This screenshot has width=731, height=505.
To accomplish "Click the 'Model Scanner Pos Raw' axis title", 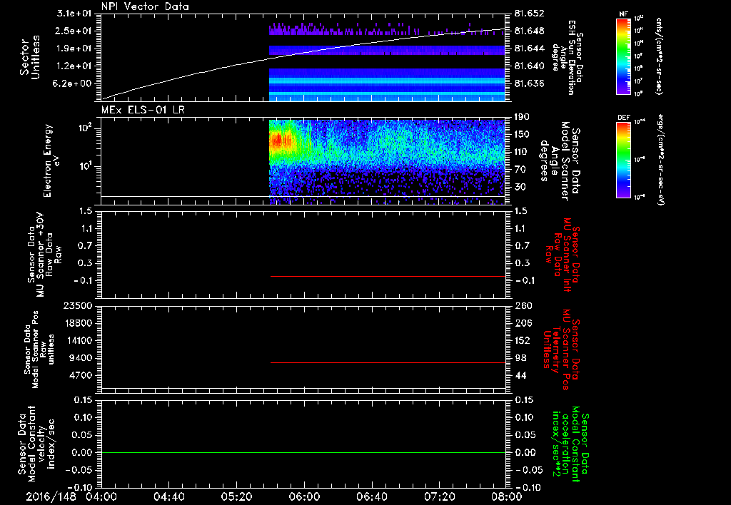I will [x=39, y=350].
